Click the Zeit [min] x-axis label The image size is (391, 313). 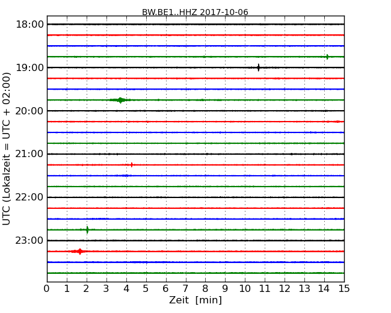coord(195,300)
